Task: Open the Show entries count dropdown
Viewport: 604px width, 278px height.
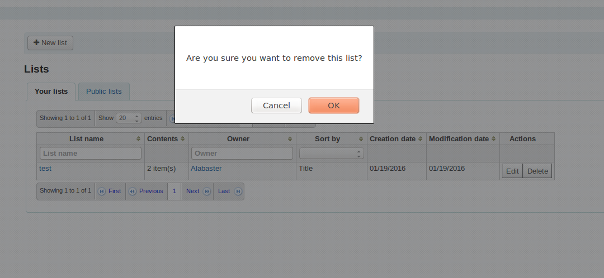Action: [129, 118]
